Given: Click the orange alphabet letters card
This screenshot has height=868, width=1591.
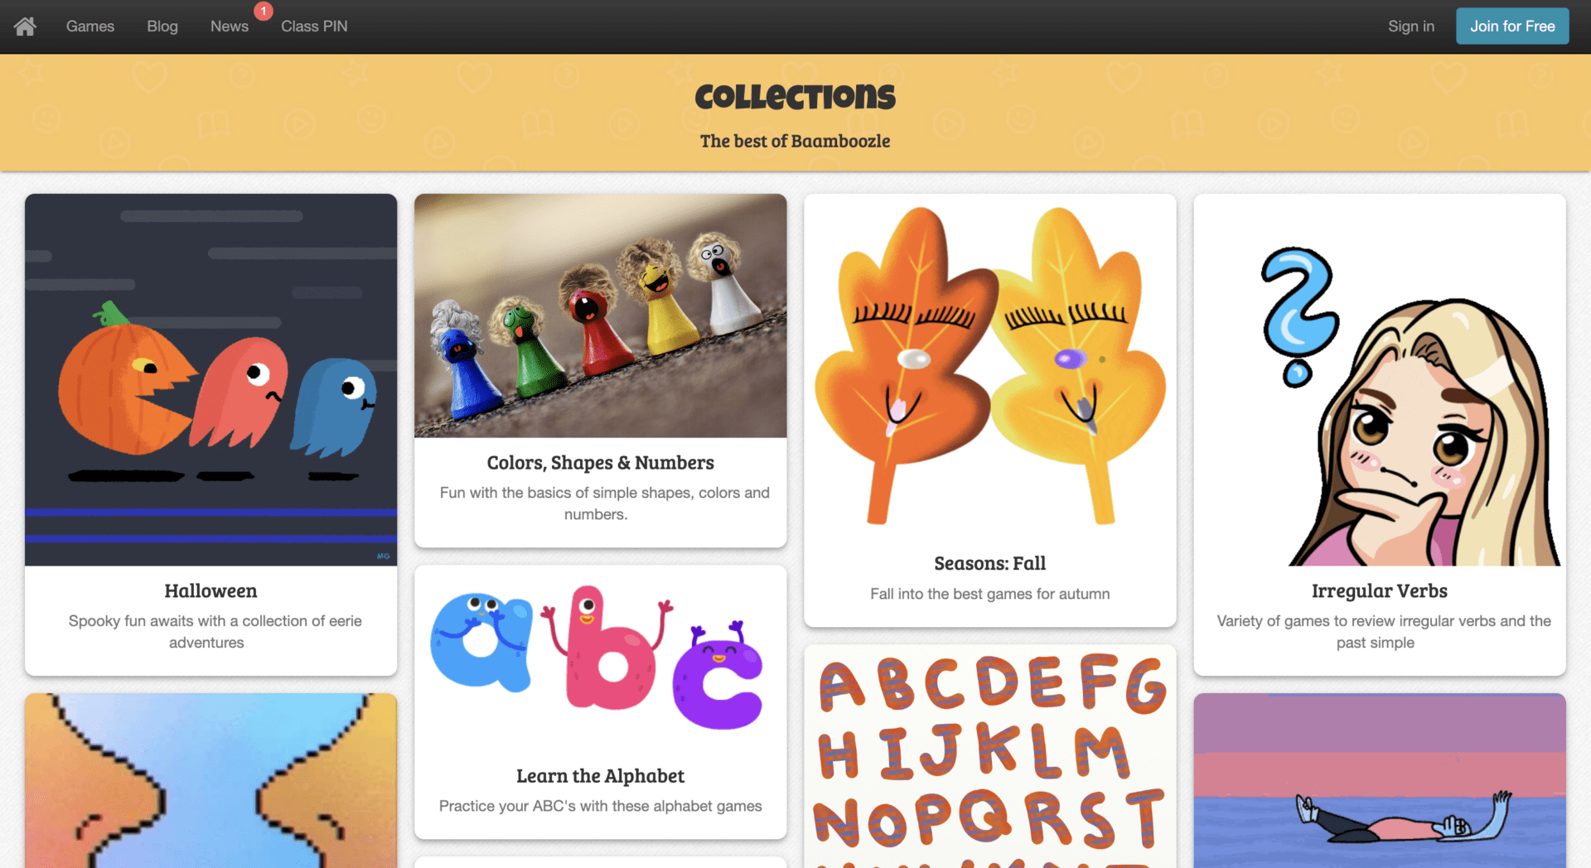Looking at the screenshot, I should (990, 756).
